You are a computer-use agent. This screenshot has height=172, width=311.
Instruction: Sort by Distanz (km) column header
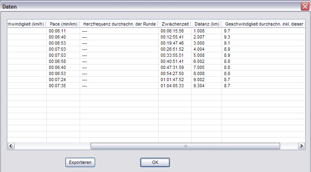(x=206, y=24)
